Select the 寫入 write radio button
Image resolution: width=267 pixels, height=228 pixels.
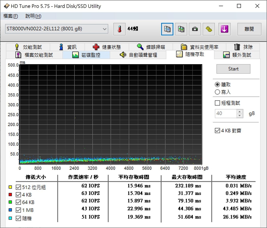pos(217,92)
